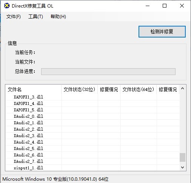
Task: Click the DirectX repair tool title icon
Action: [7, 6]
